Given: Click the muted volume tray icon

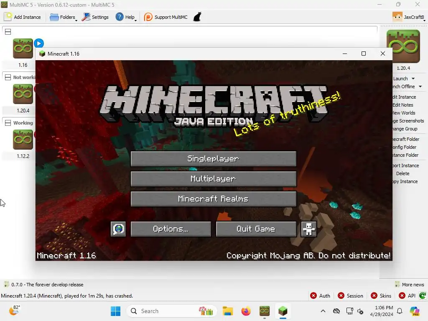Looking at the screenshot, I should [360, 311].
